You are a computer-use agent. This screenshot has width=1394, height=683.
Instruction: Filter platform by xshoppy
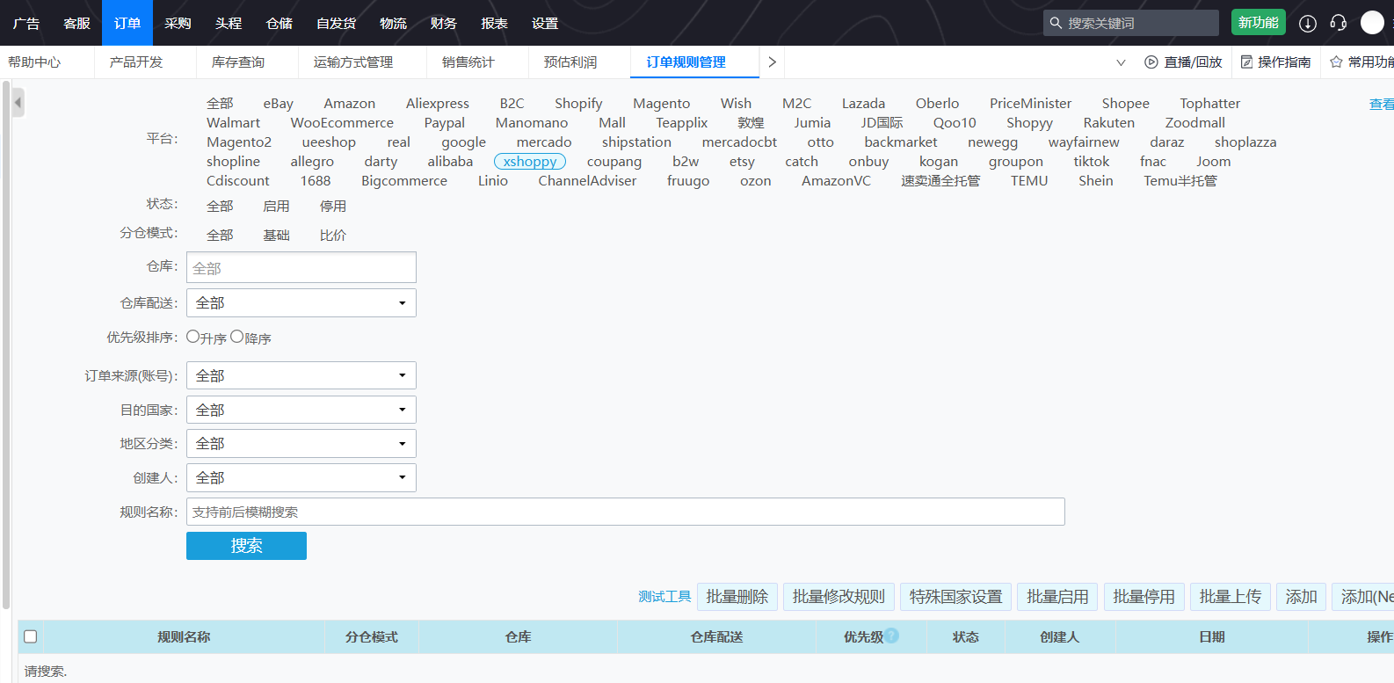tap(530, 162)
